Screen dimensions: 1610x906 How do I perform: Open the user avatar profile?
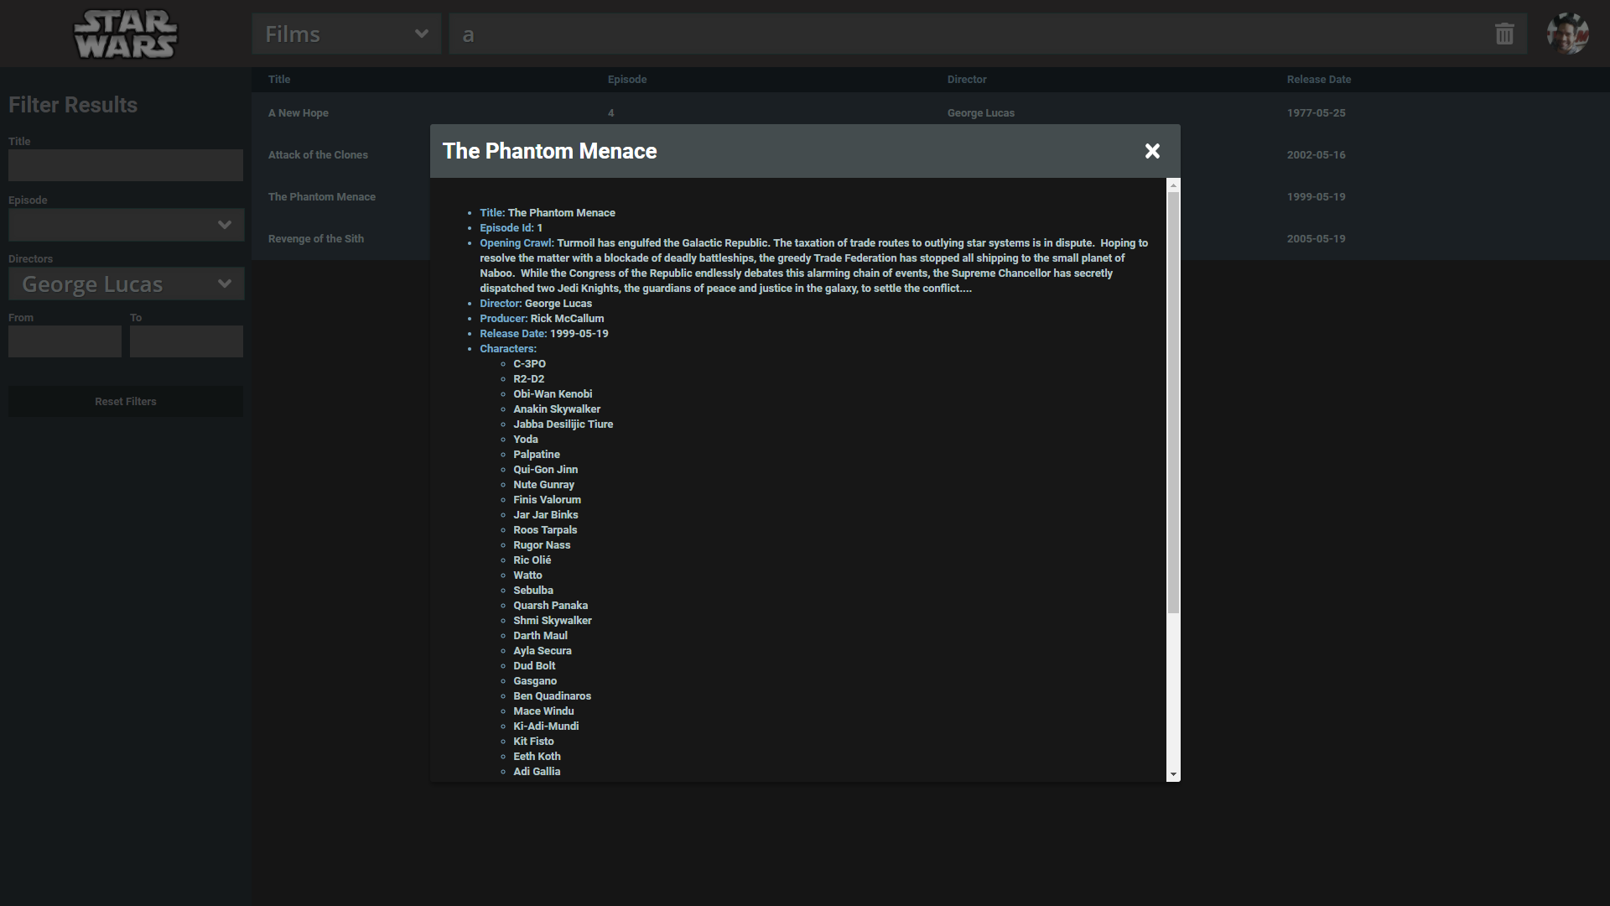click(x=1566, y=34)
